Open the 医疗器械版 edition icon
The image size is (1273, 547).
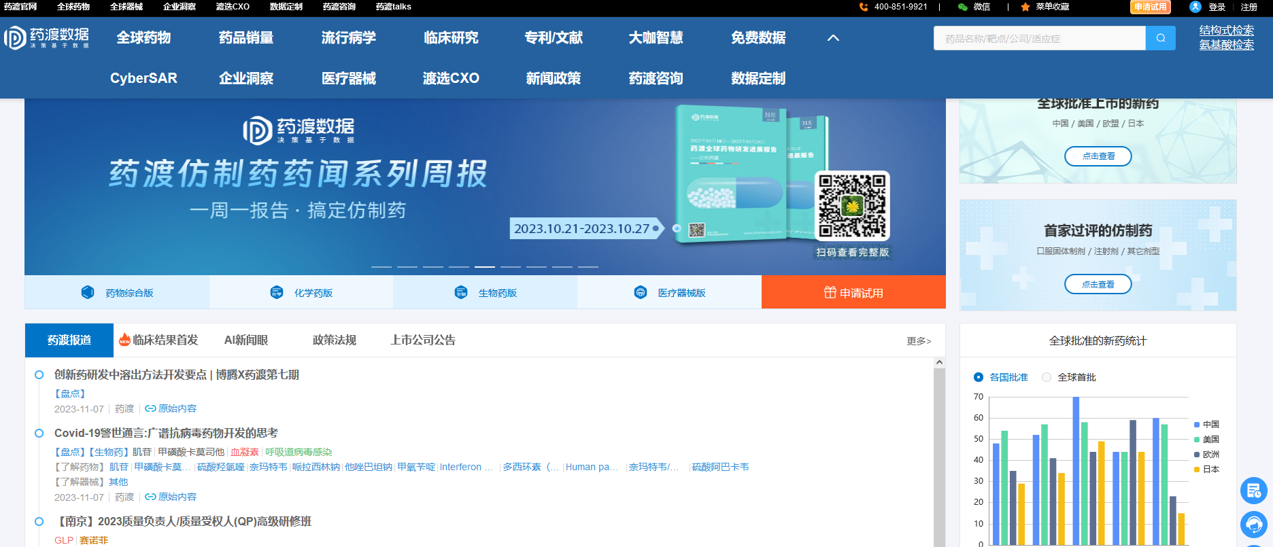(x=641, y=292)
